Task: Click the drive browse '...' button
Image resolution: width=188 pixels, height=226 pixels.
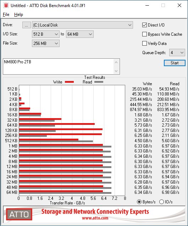Action: [27, 25]
